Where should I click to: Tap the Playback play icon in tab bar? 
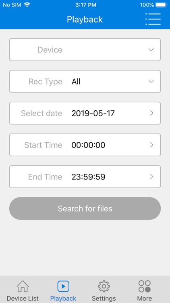point(63,286)
